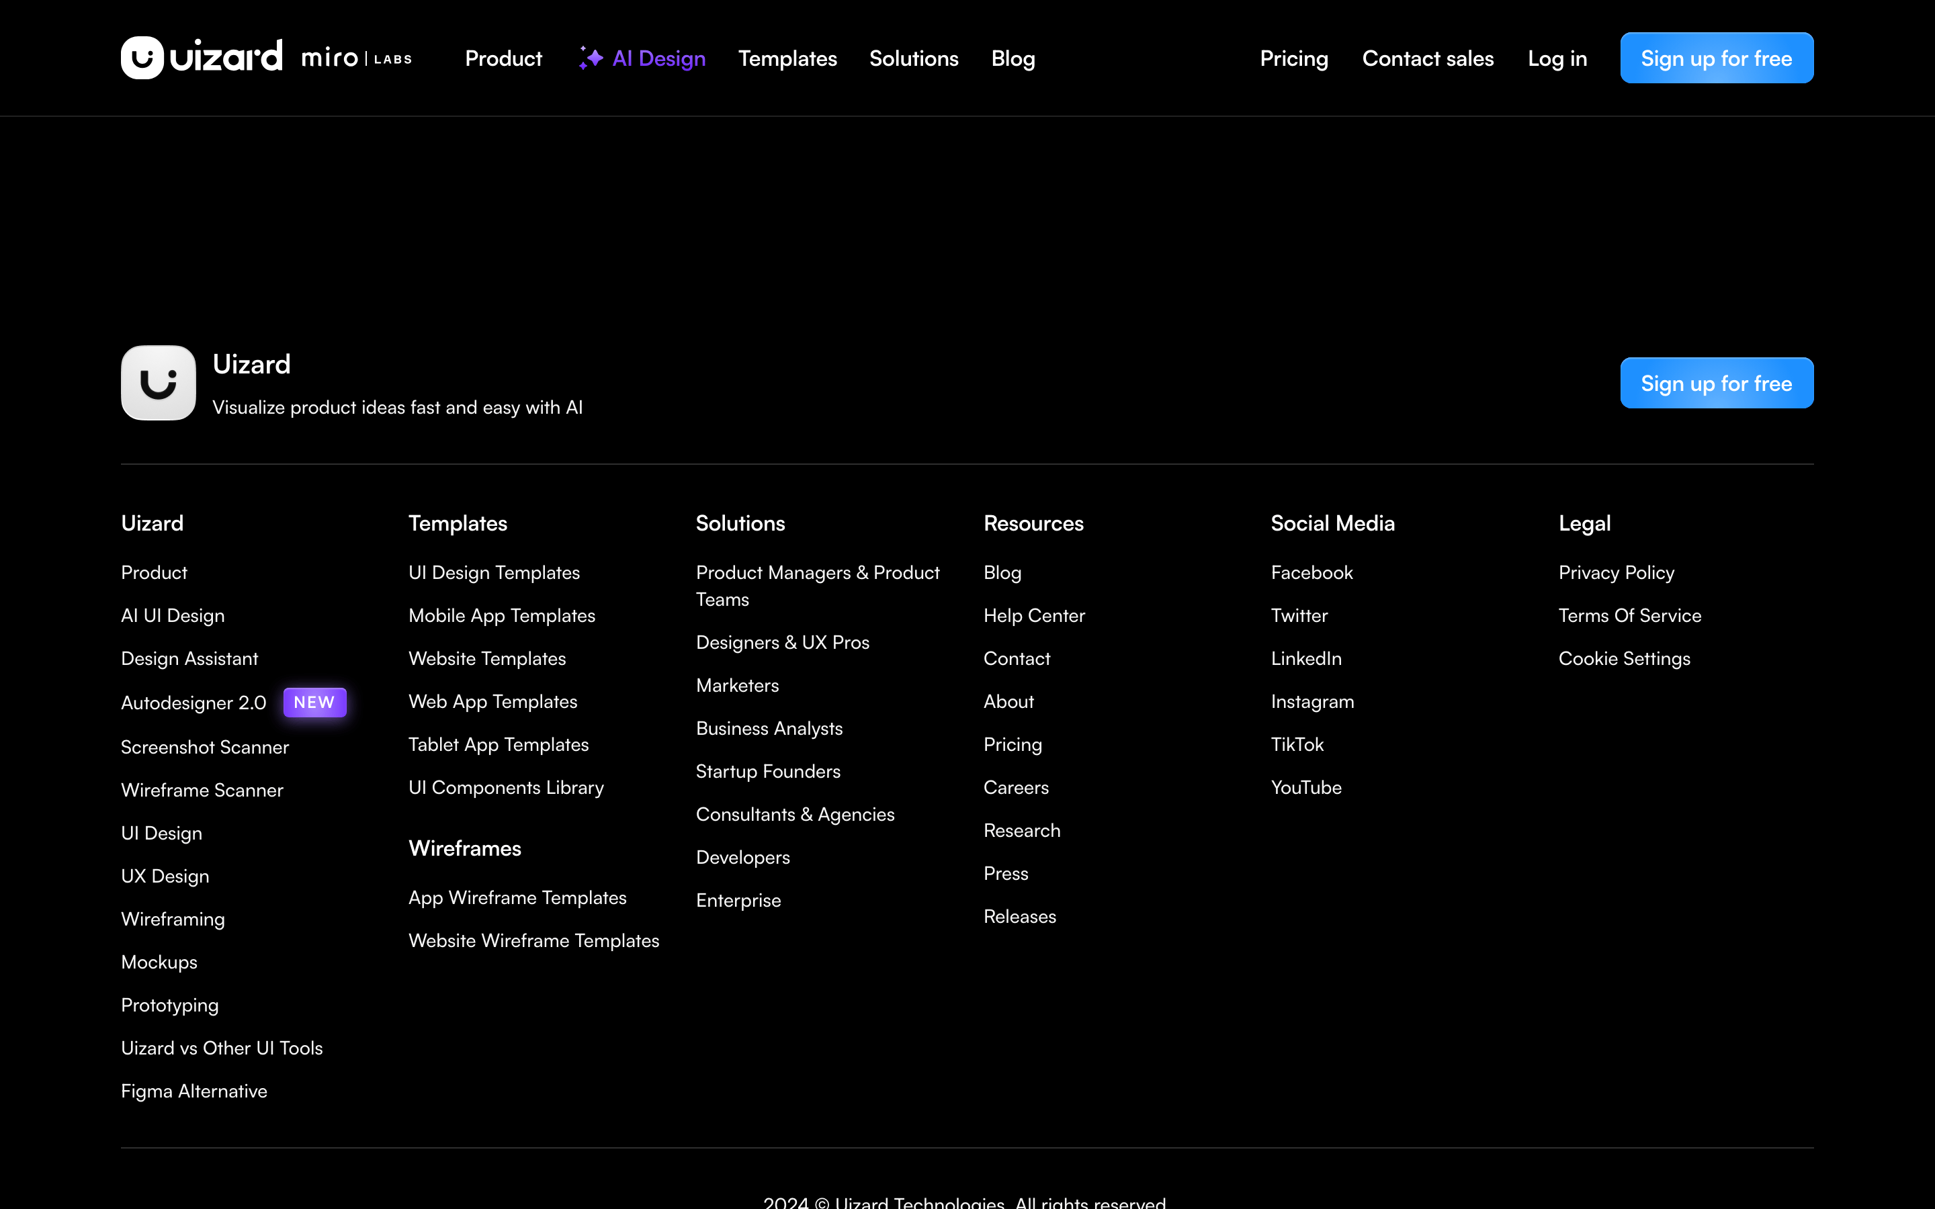The image size is (1935, 1209).
Task: Go to Screenshot Scanner page
Action: 205,747
